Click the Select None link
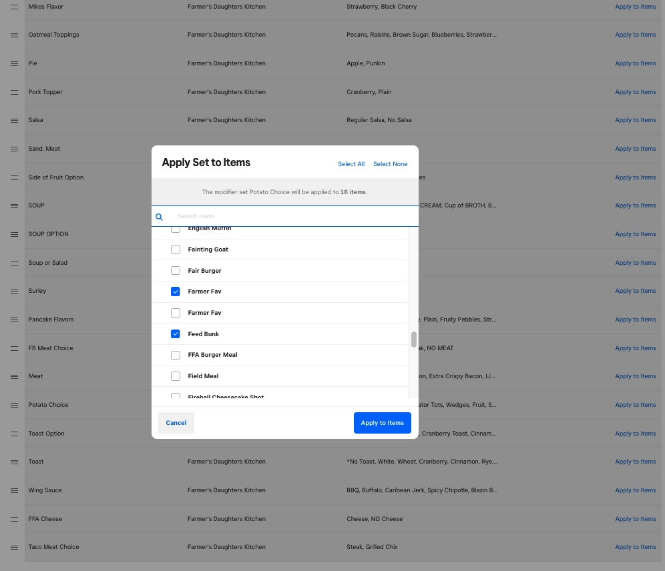The width and height of the screenshot is (665, 571). tap(390, 164)
